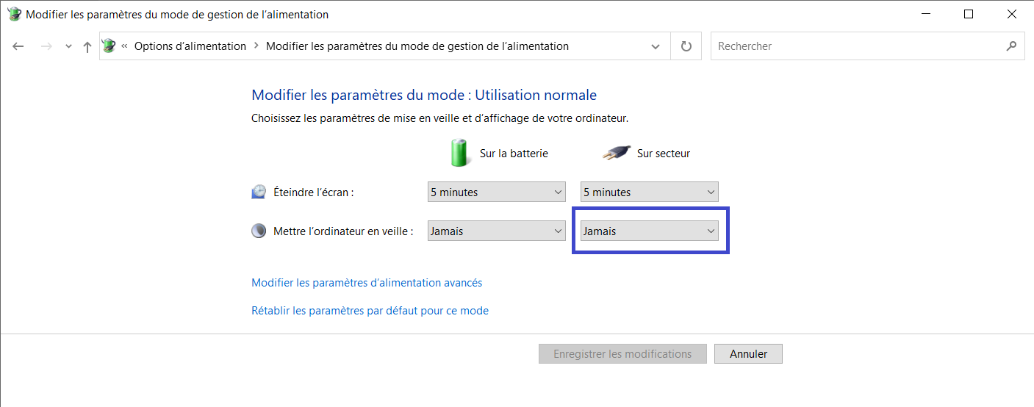The width and height of the screenshot is (1034, 407).
Task: Click the forward navigation arrow
Action: [x=46, y=46]
